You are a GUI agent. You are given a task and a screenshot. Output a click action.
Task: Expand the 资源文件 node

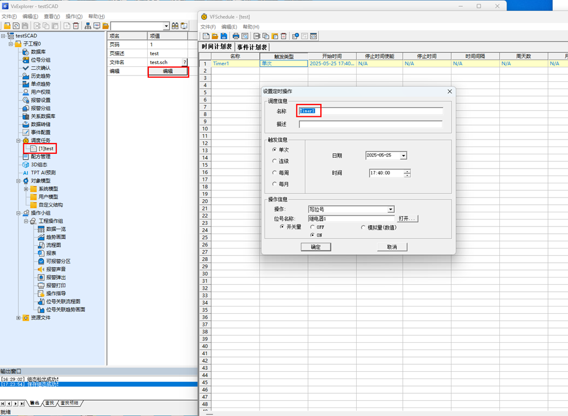coord(19,318)
